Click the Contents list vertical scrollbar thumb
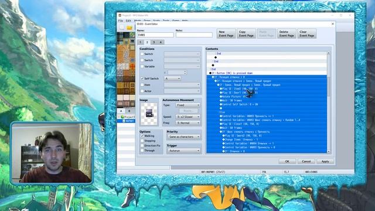 pos(328,86)
